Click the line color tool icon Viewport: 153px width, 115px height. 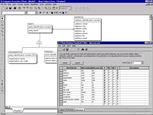63,13
